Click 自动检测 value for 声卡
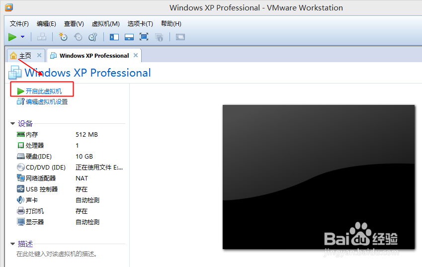The image size is (422, 267). pyautogui.click(x=87, y=200)
